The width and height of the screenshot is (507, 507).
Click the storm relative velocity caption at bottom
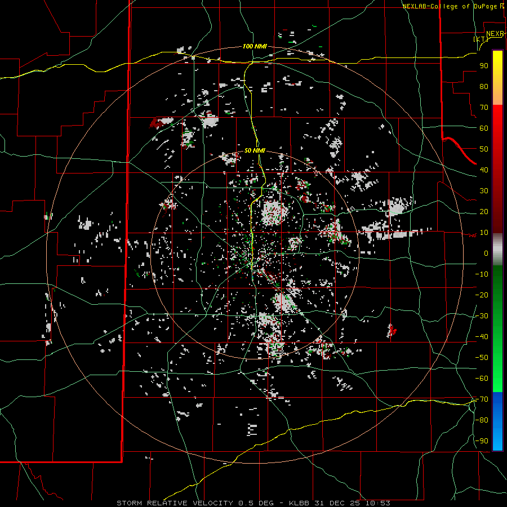(x=253, y=503)
